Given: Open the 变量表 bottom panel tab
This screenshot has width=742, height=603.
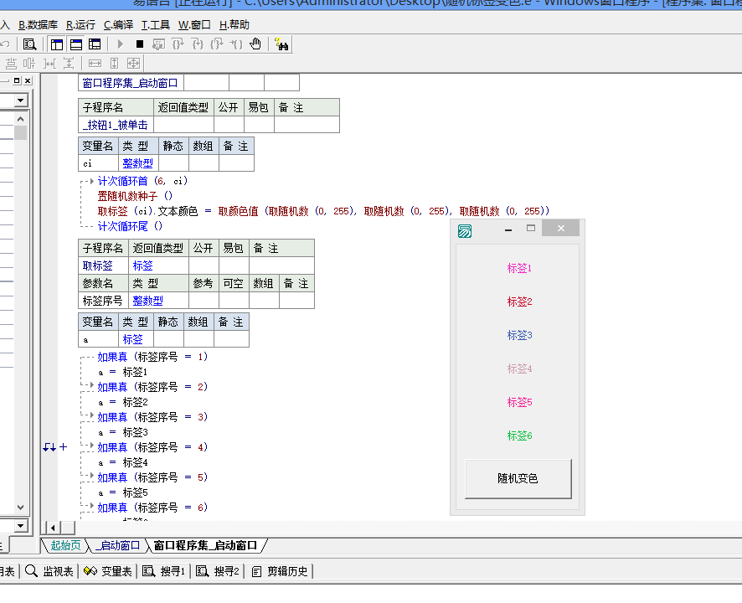Looking at the screenshot, I should (108, 571).
